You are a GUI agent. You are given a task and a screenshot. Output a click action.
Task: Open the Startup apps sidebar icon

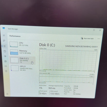pos(5,56)
